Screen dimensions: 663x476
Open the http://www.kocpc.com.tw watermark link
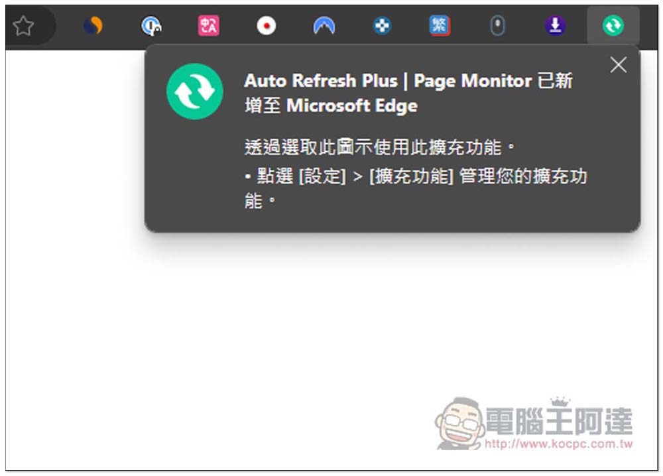pyautogui.click(x=559, y=444)
